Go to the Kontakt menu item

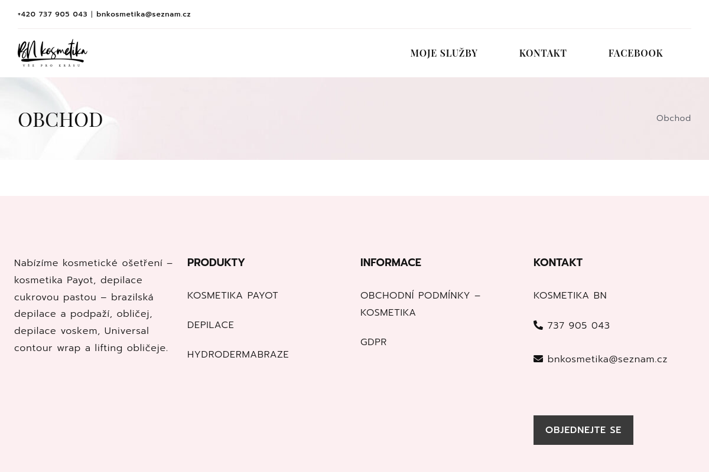[542, 53]
